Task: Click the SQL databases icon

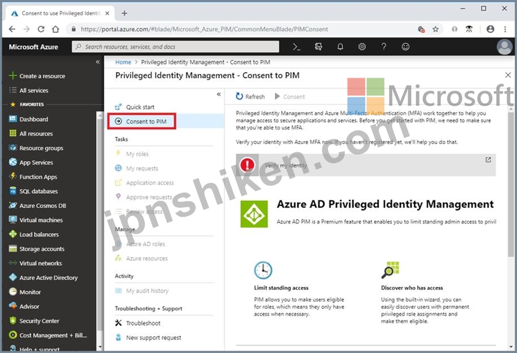Action: coord(13,191)
